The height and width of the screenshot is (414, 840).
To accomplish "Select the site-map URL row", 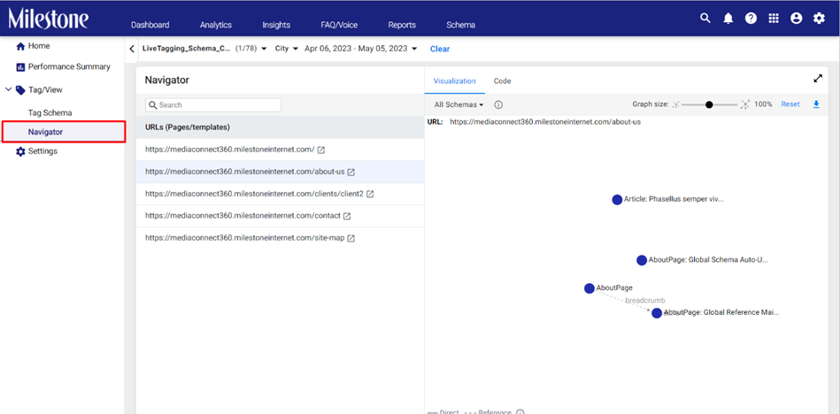I will pyautogui.click(x=281, y=238).
